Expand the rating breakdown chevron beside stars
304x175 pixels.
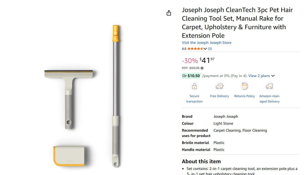[x=205, y=49]
